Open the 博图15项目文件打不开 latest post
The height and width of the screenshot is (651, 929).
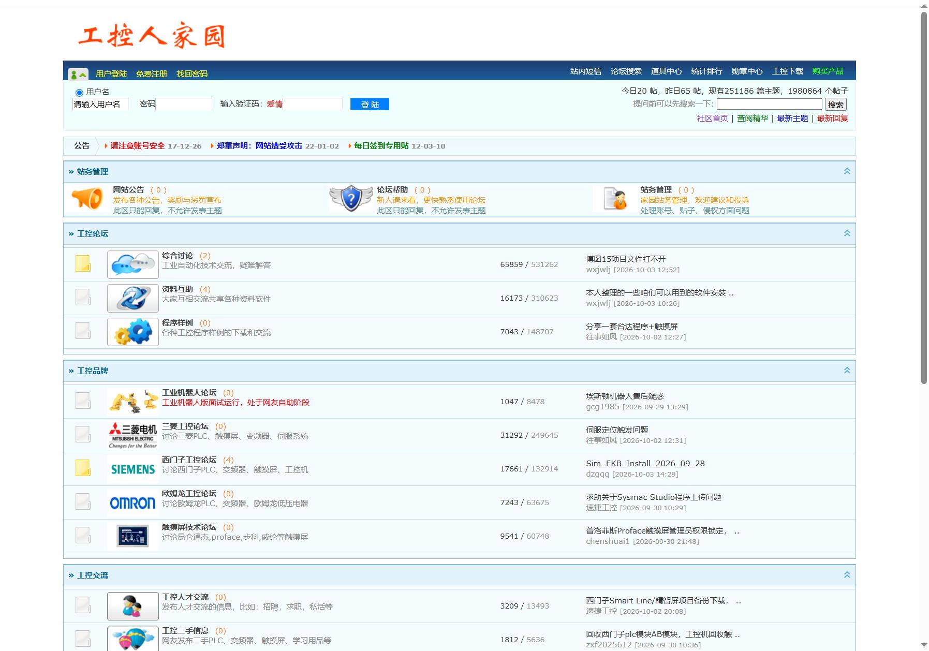click(626, 259)
